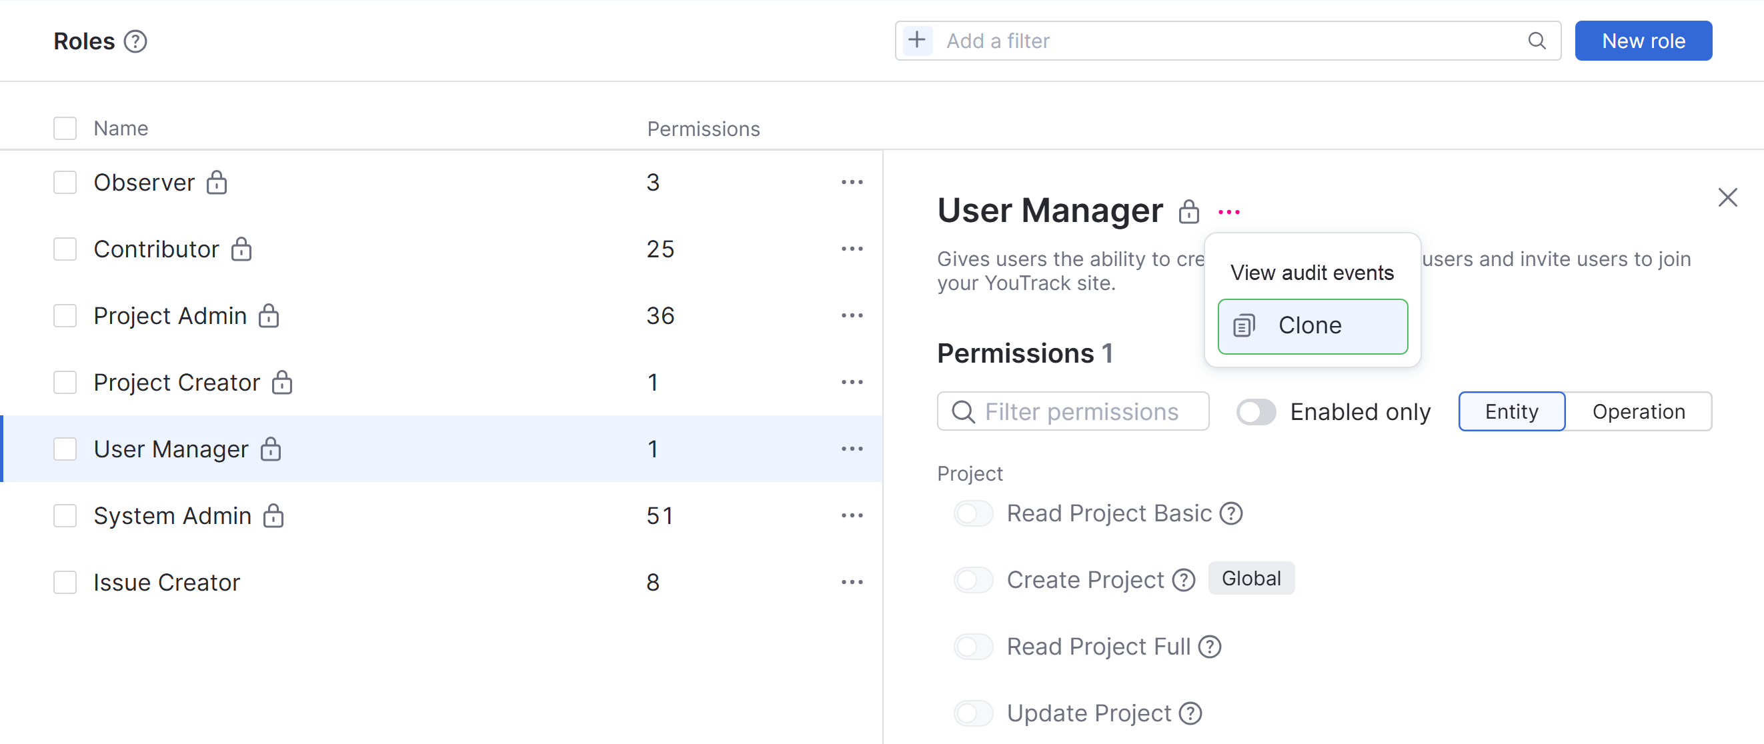Click the plus icon in filter bar
The image size is (1764, 744).
click(917, 41)
